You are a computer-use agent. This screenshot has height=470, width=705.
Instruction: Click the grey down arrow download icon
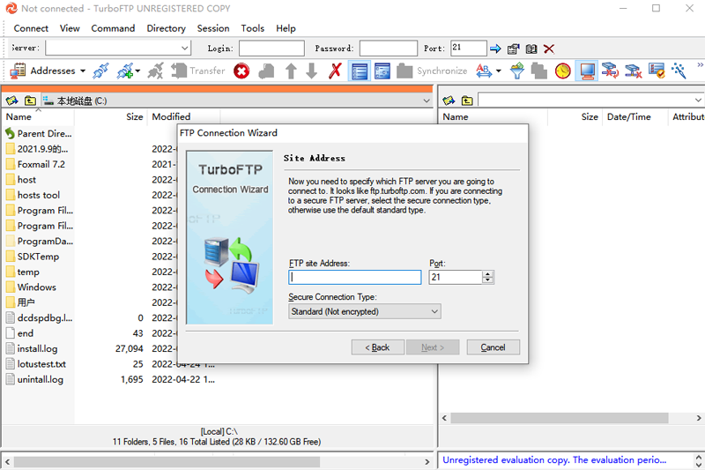[x=312, y=71]
